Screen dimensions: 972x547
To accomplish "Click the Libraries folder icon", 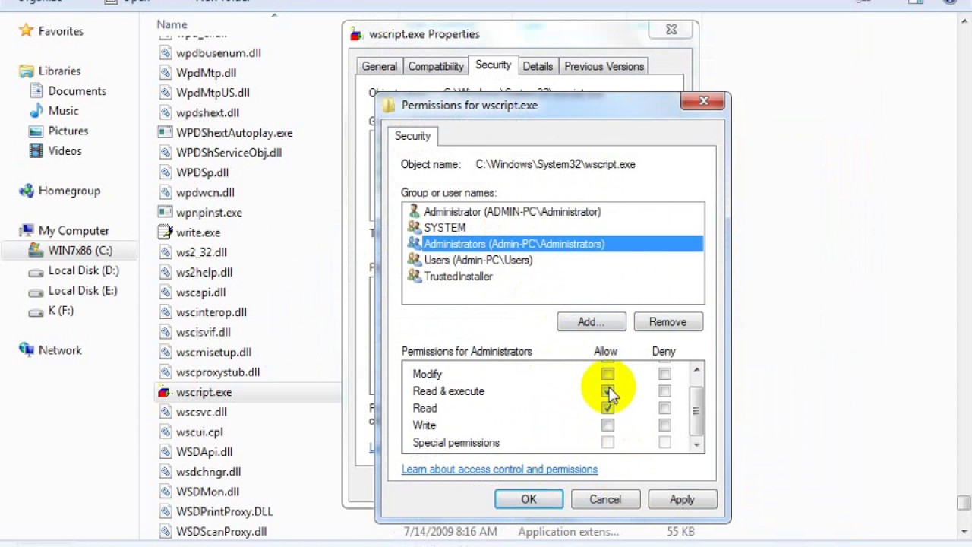I will click(27, 71).
